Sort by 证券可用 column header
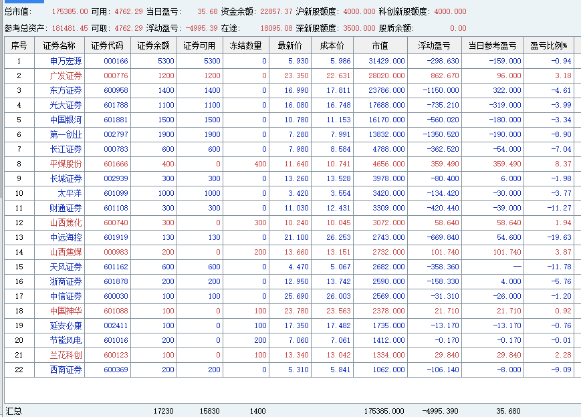 click(200, 46)
